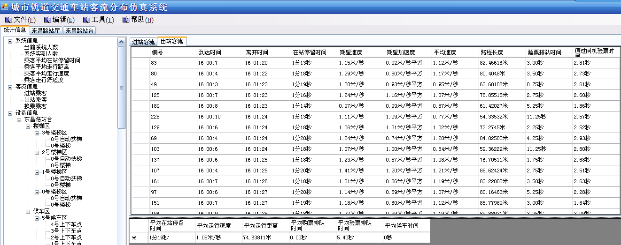Select 换乘乘客 in the tree
The width and height of the screenshot is (621, 245).
tap(35, 106)
